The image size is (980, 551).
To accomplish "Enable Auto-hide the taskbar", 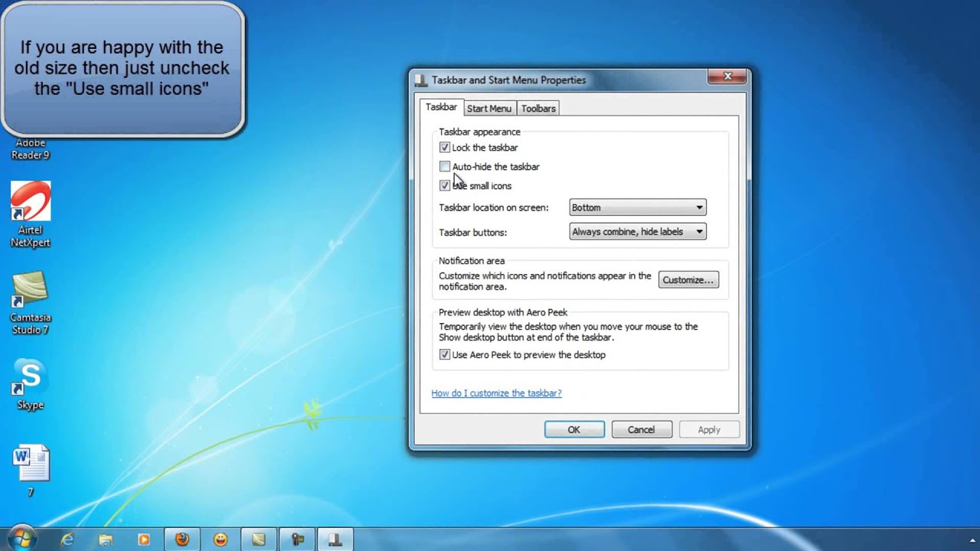I will [x=445, y=166].
